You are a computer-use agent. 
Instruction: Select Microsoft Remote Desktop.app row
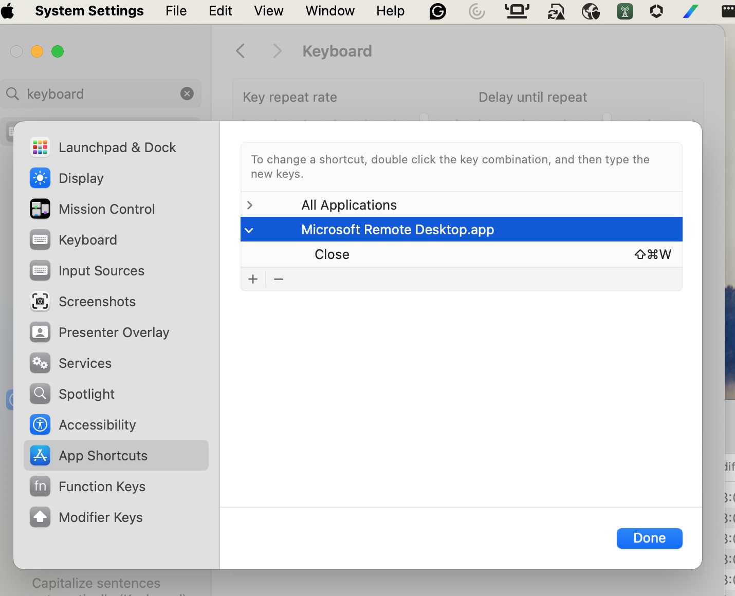click(462, 229)
